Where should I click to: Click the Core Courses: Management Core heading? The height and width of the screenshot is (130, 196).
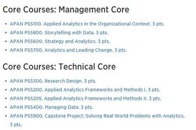tap(66, 10)
